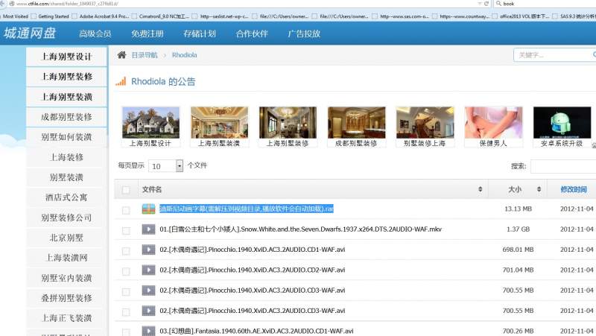Check the box for Snow White row

tap(126, 231)
